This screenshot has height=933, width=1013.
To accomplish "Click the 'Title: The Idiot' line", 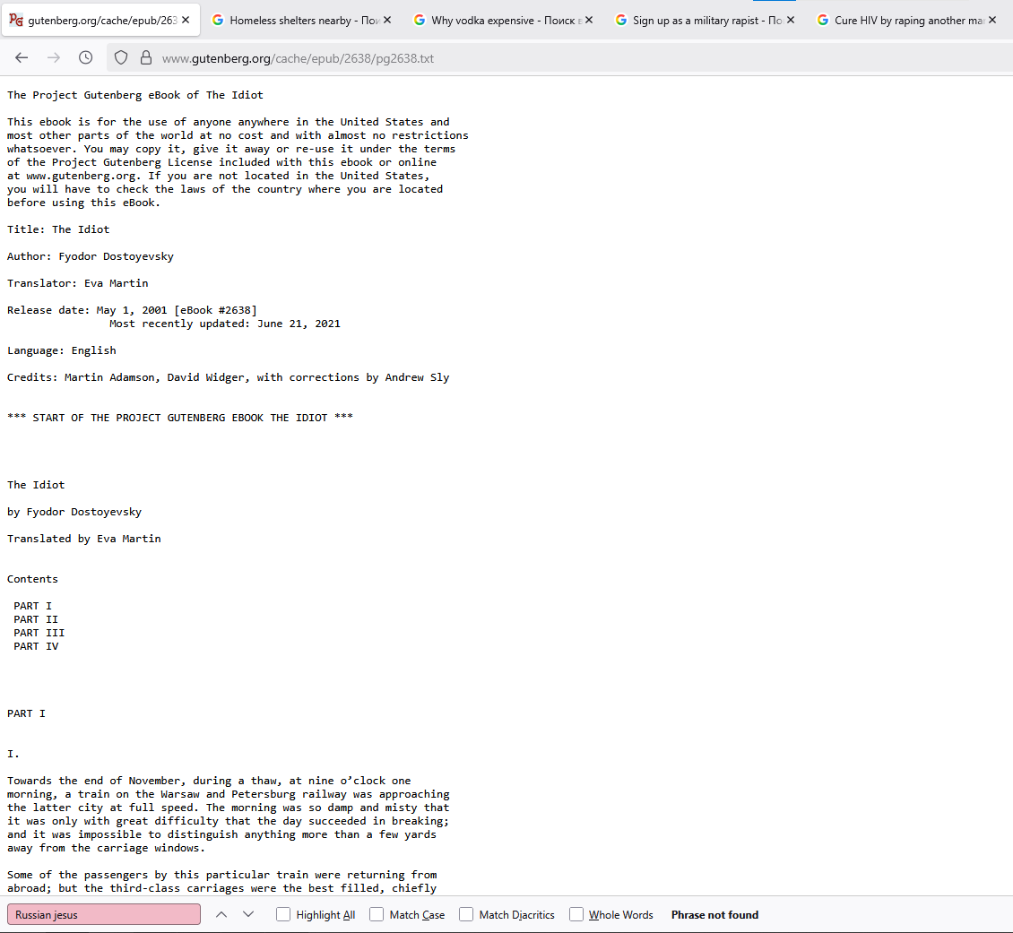I will (58, 229).
